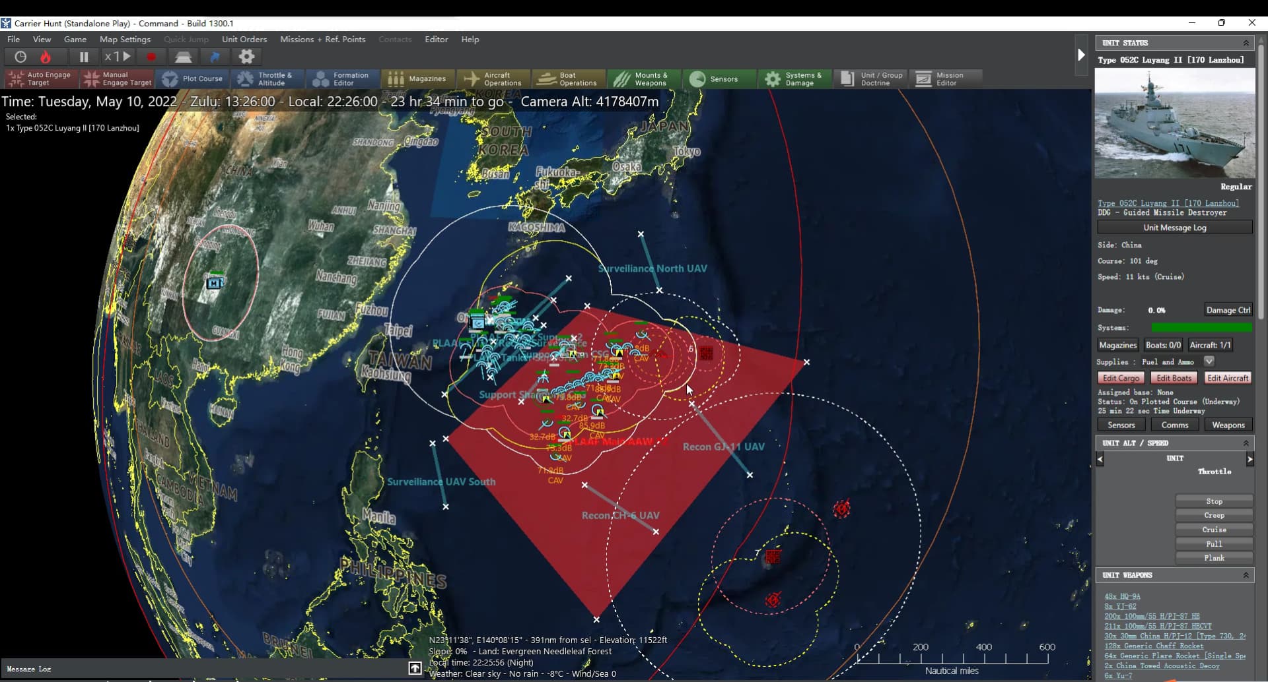Open Type 052C Luyang II database link

(x=1168, y=203)
